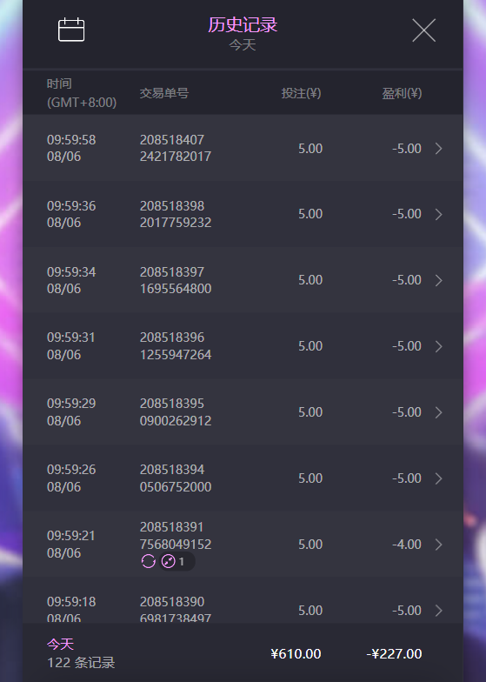The width and height of the screenshot is (486, 682).
Task: Open chevron of the 09:59:31 transaction
Action: tap(438, 346)
